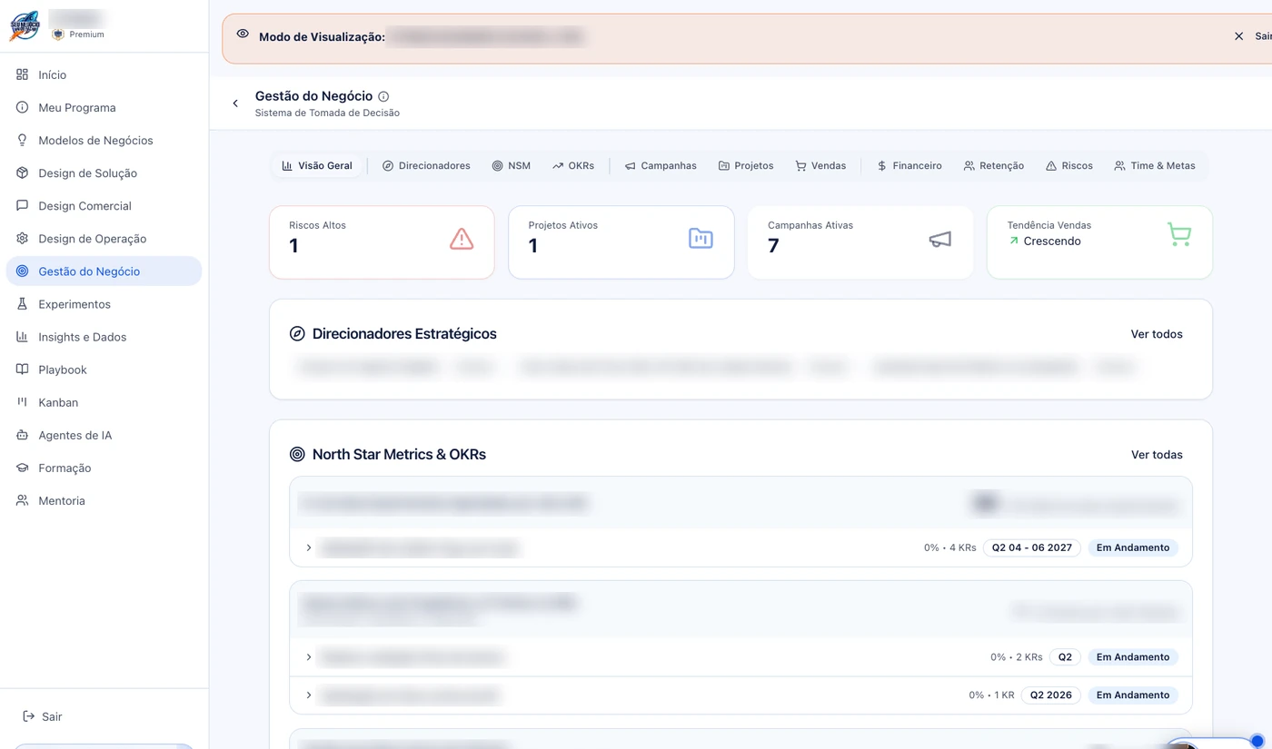Open Kanban in the sidebar
The image size is (1272, 749).
click(x=104, y=402)
